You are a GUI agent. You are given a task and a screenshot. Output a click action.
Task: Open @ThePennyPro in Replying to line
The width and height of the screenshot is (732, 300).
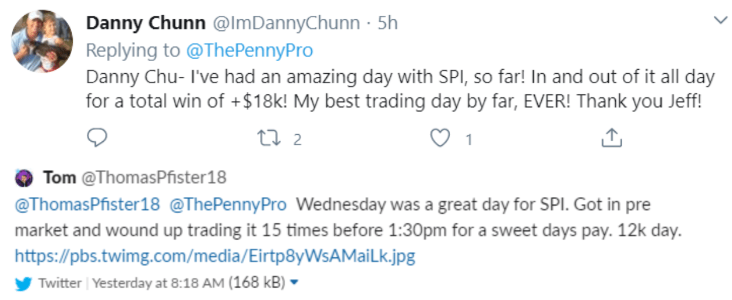(249, 50)
